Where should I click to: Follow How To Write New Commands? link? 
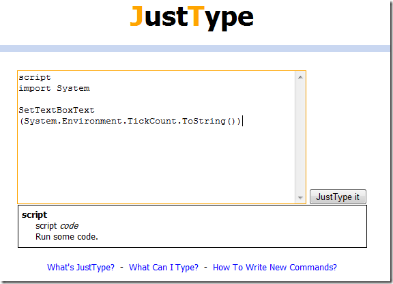(275, 268)
